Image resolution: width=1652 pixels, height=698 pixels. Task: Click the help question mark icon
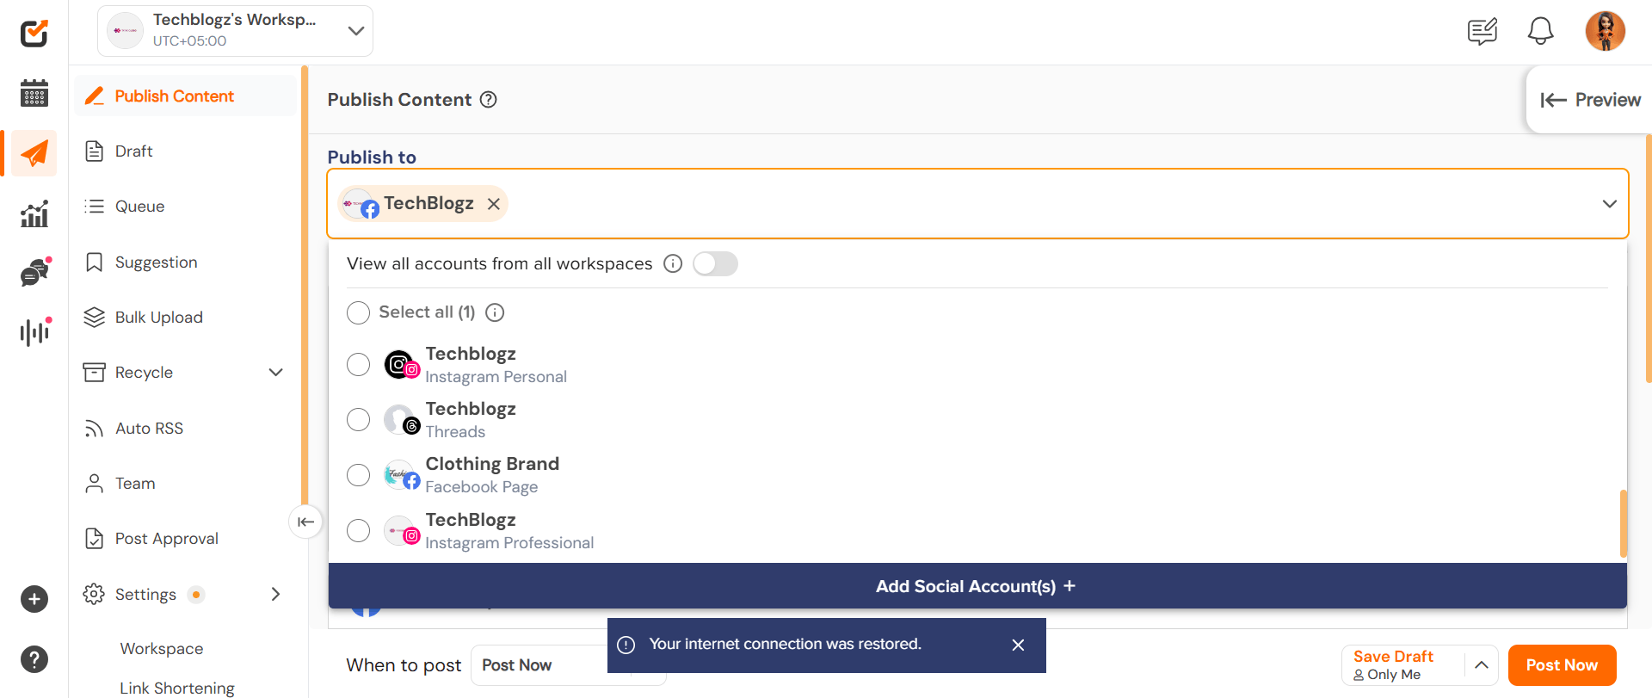(x=34, y=659)
